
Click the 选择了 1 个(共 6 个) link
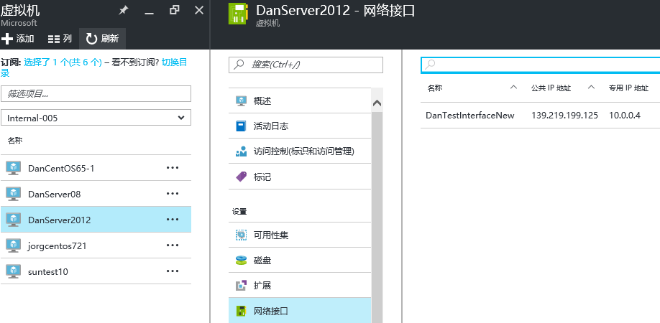pyautogui.click(x=63, y=62)
